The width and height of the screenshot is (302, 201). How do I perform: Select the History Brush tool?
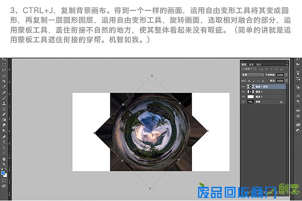click(x=4, y=109)
